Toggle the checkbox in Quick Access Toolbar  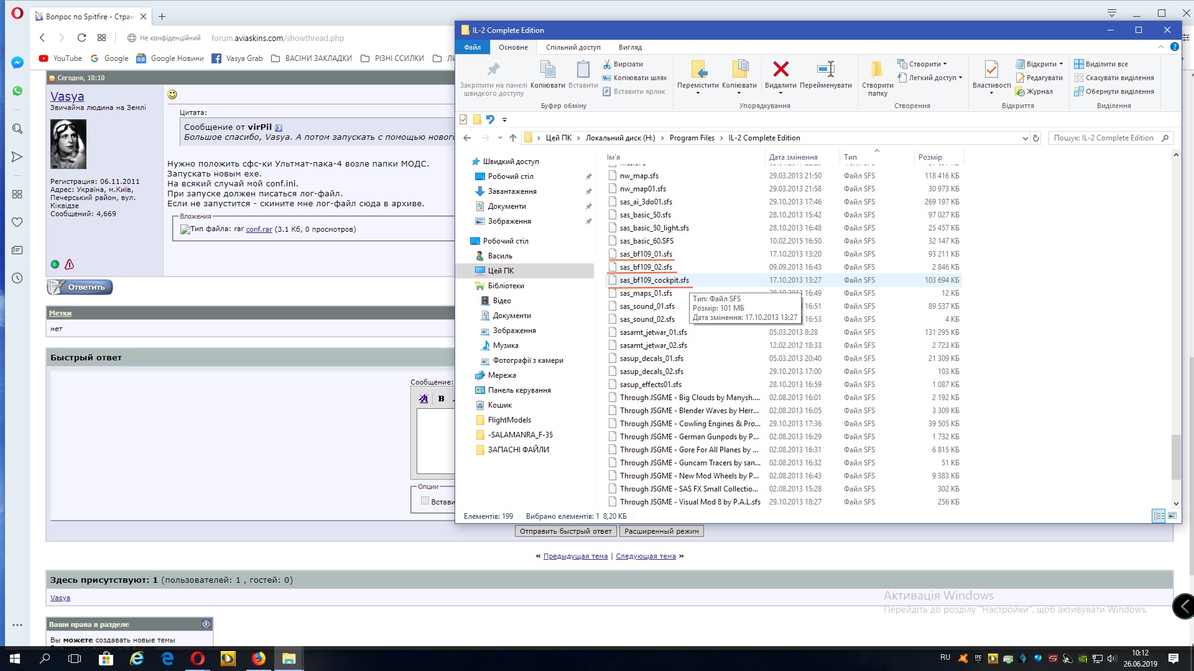[x=463, y=119]
